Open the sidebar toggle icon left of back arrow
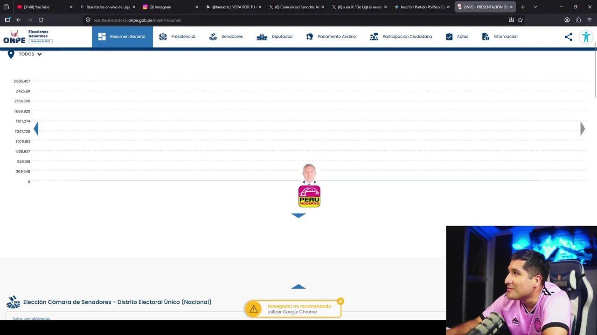This screenshot has height=335, width=597. click(7, 20)
